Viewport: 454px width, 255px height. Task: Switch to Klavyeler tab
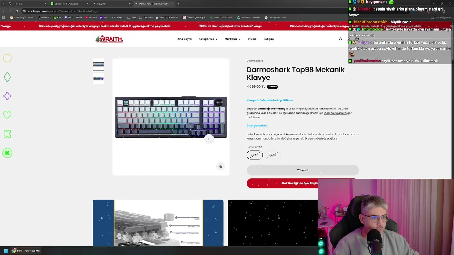[112, 4]
